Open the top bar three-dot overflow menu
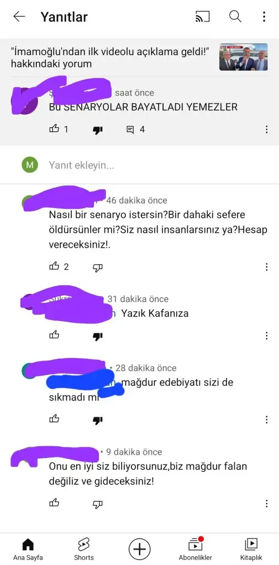279x565 pixels. [x=264, y=17]
